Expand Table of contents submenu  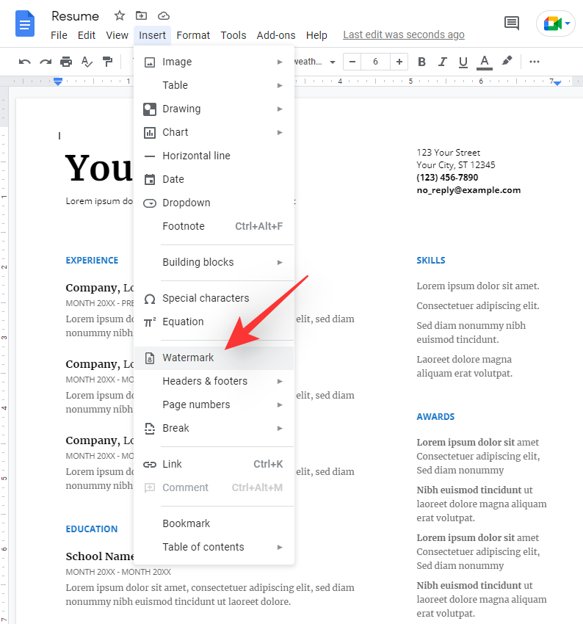coord(214,547)
